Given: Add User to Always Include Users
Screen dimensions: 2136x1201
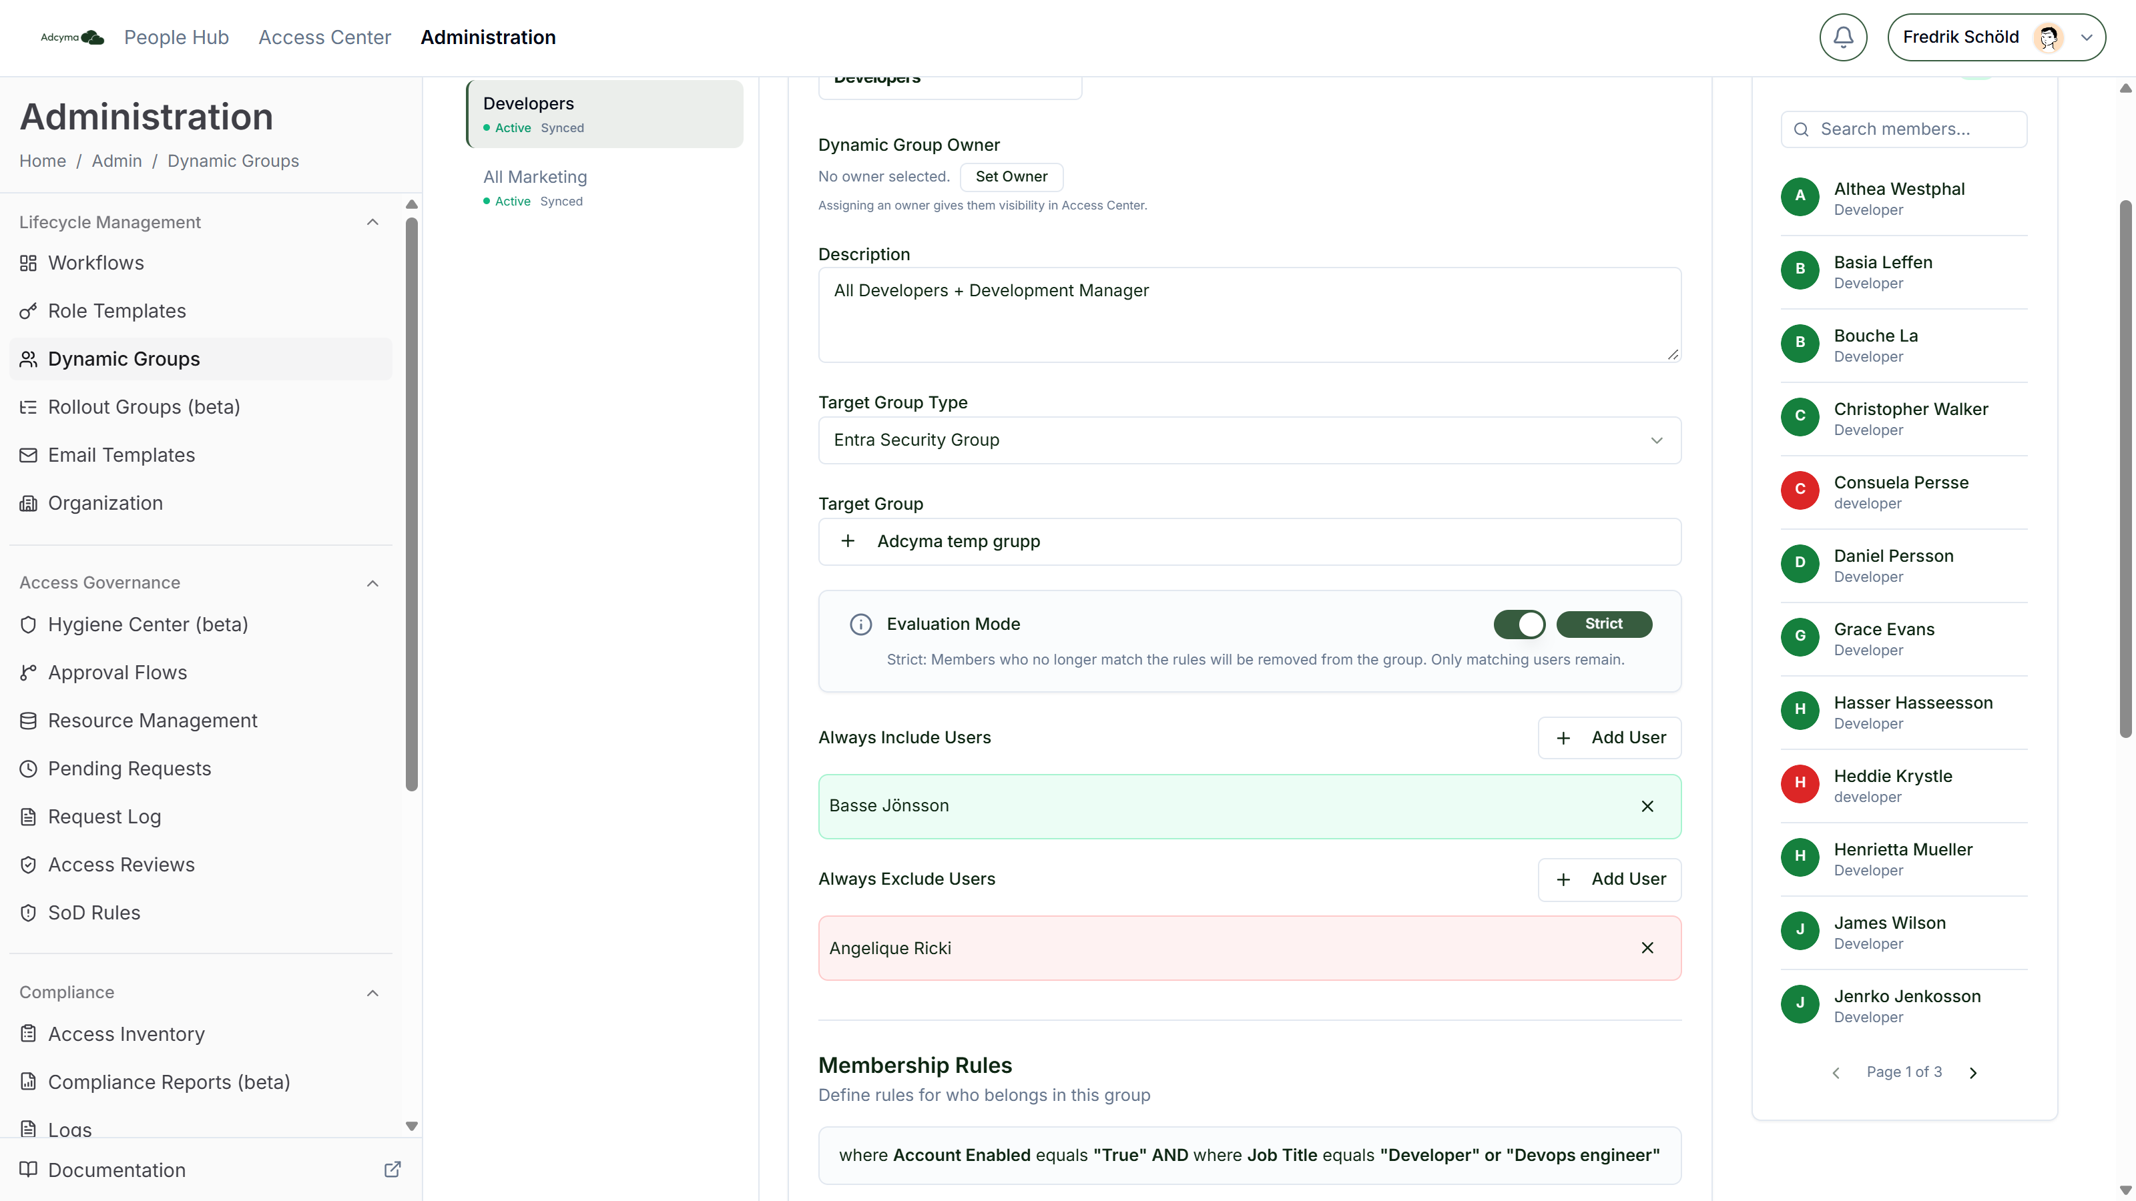Looking at the screenshot, I should coord(1609,738).
